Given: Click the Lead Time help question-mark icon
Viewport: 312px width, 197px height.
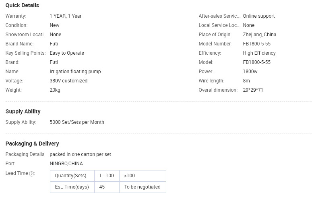Looking at the screenshot, I should pyautogui.click(x=32, y=174).
